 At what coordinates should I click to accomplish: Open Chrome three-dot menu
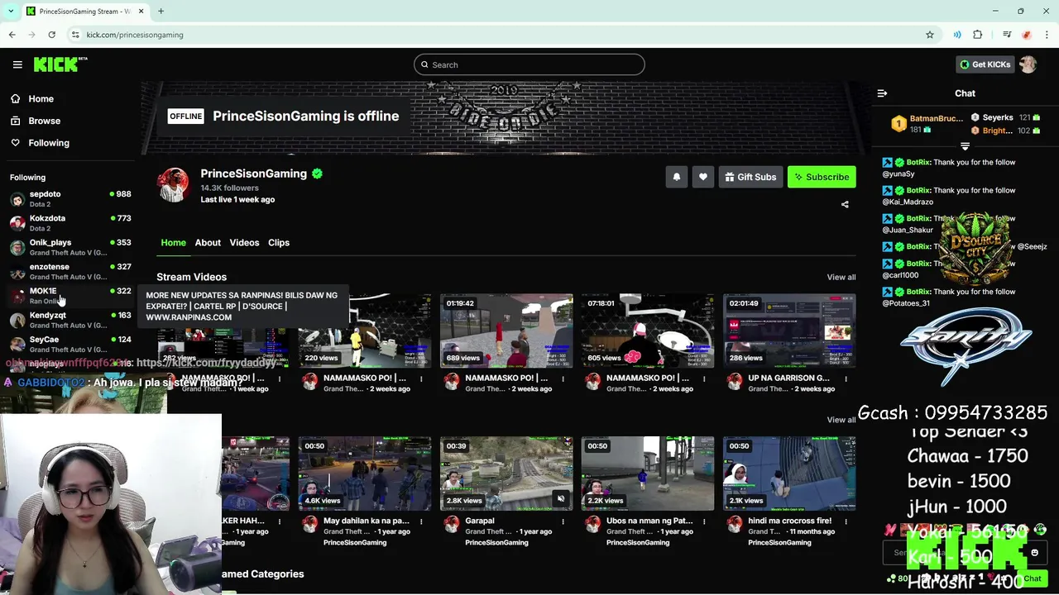click(x=1047, y=35)
